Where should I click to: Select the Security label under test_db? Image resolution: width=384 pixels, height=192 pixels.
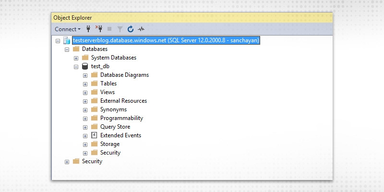click(110, 153)
